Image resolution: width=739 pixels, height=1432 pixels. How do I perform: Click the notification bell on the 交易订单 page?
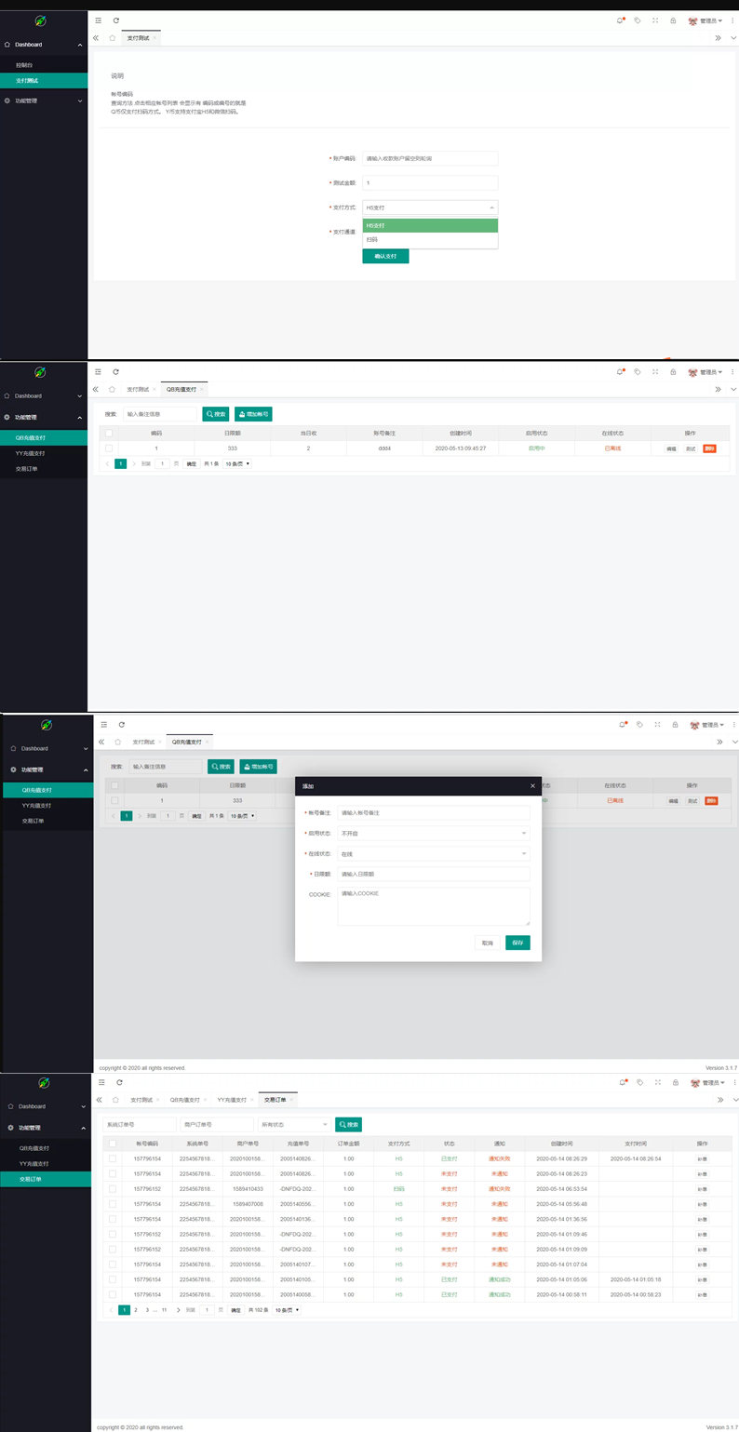622,1082
